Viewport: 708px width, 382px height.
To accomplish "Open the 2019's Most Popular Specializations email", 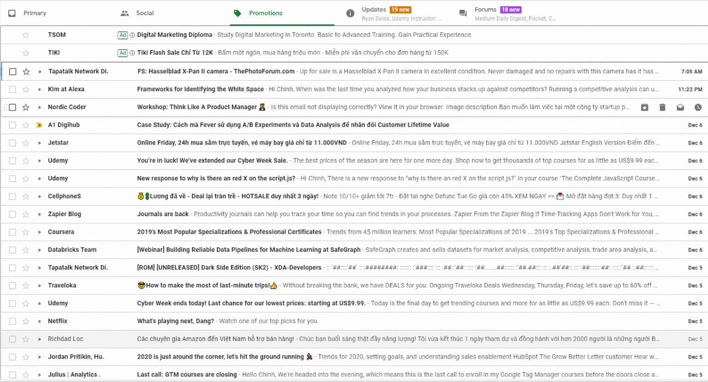I will [354, 232].
